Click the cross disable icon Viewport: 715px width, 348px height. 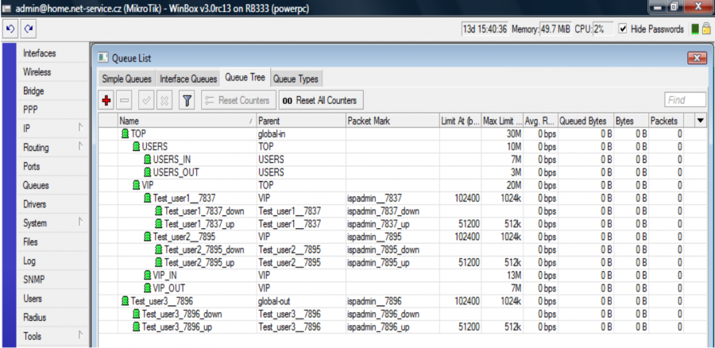pos(165,100)
